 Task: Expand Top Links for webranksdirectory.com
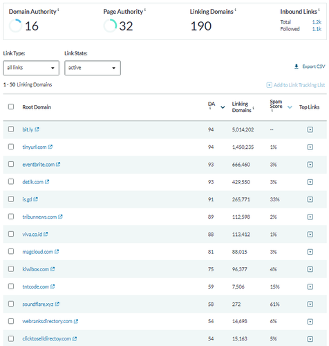[310, 322]
